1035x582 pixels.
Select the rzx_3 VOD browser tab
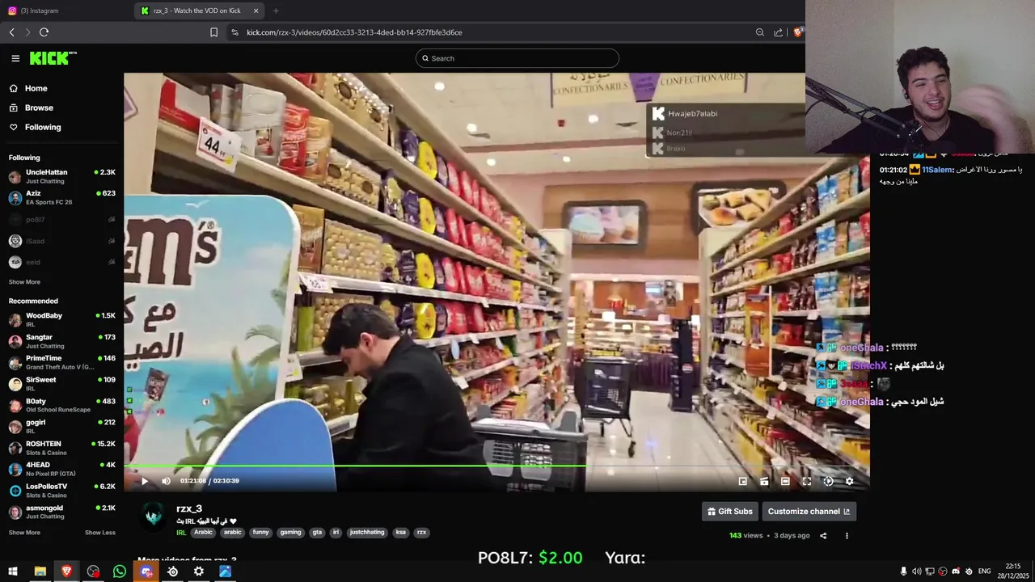click(200, 11)
